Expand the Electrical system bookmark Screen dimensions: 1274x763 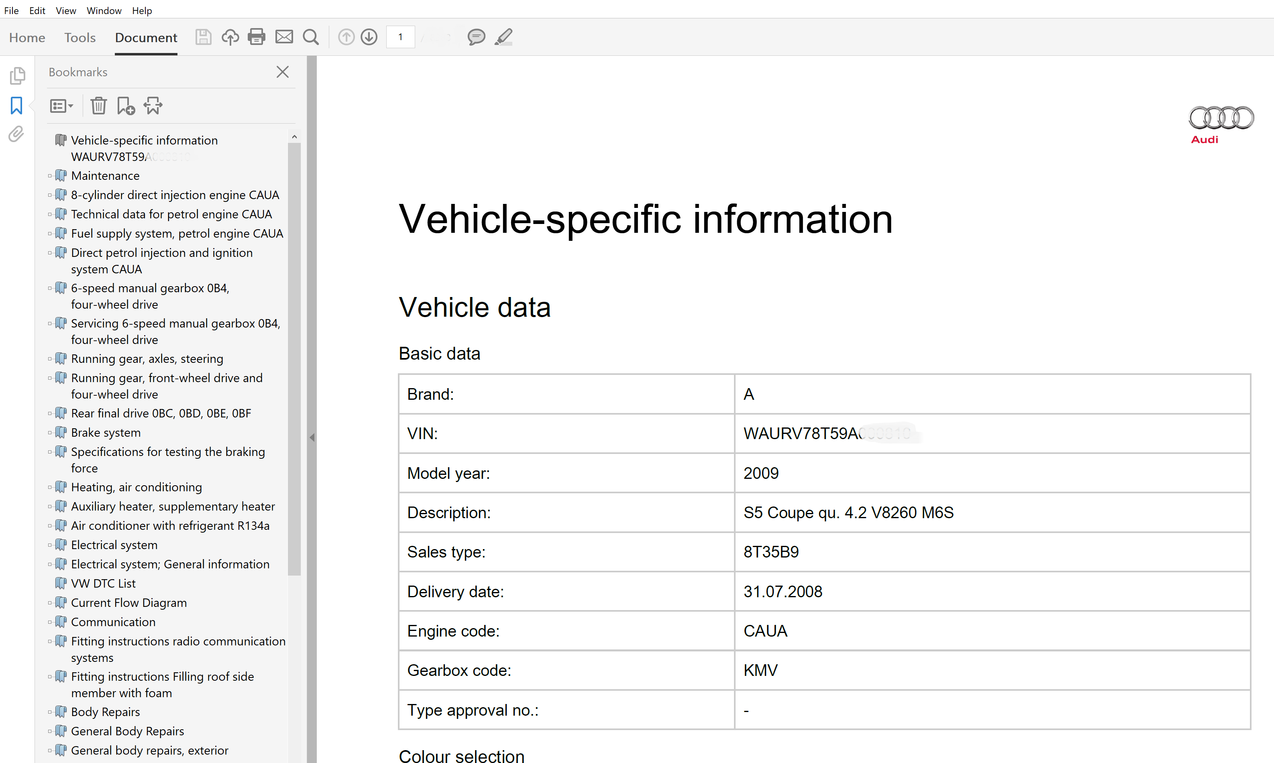coord(50,545)
